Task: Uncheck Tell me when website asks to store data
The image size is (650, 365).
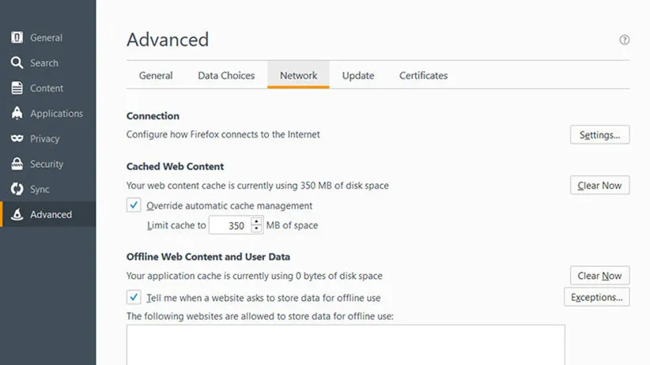Action: 134,298
